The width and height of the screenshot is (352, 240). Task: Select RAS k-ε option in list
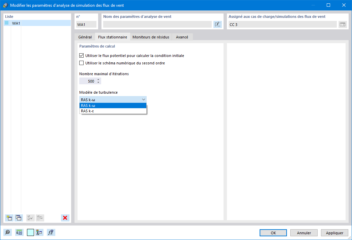pyautogui.click(x=113, y=111)
